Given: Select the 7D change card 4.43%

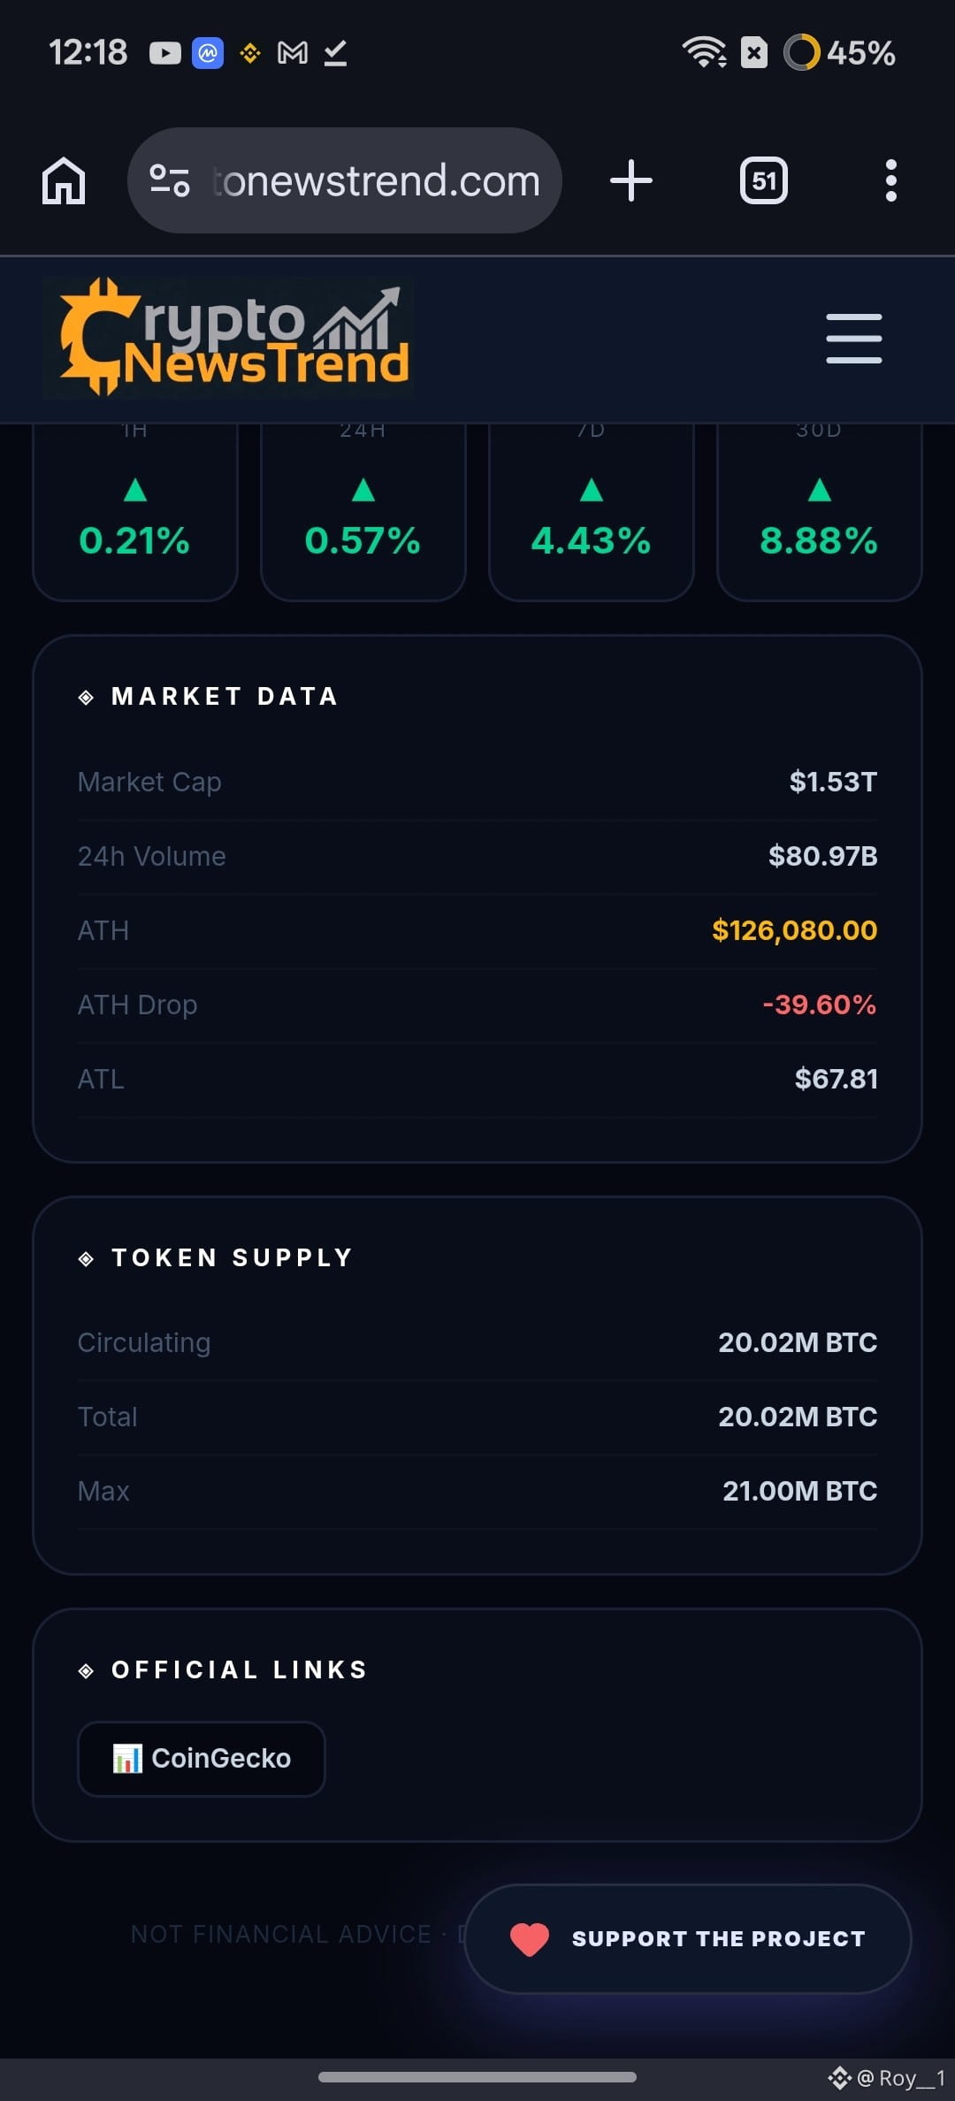Looking at the screenshot, I should click(592, 513).
